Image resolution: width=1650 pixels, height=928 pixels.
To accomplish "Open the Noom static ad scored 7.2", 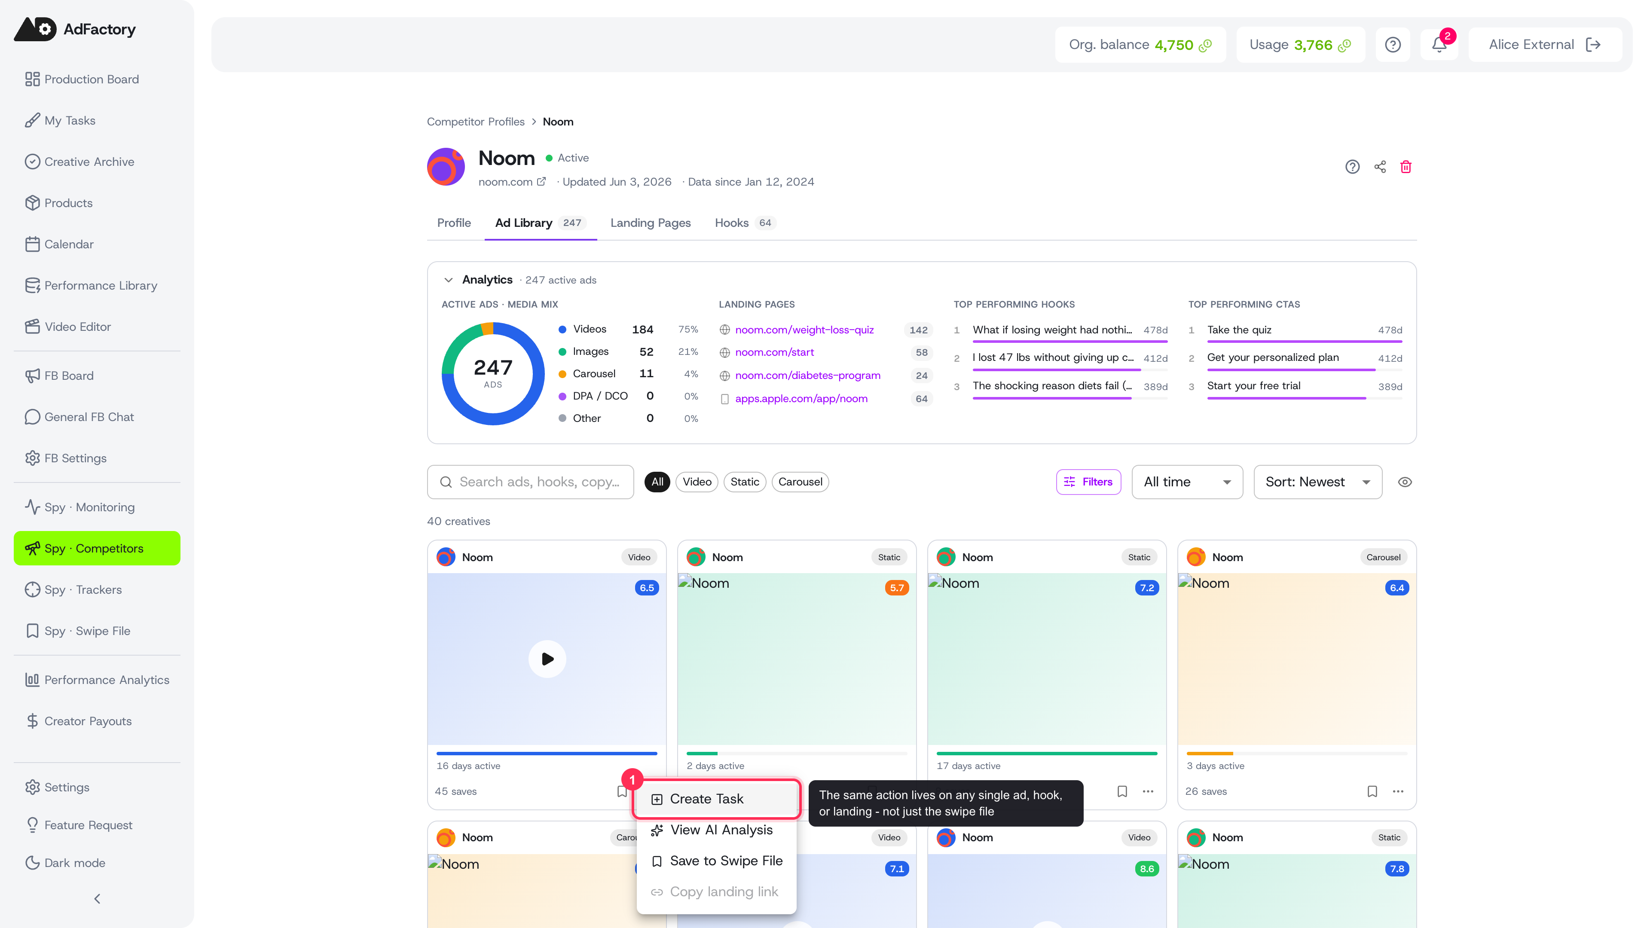I will [x=1047, y=659].
